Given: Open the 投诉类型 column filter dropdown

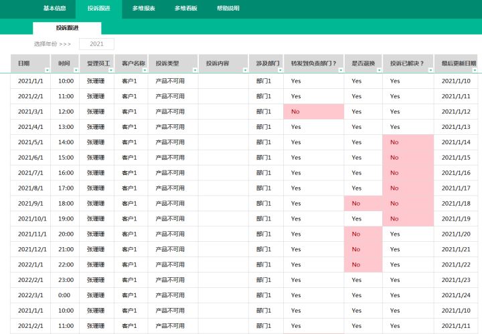Looking at the screenshot, I should click(195, 70).
